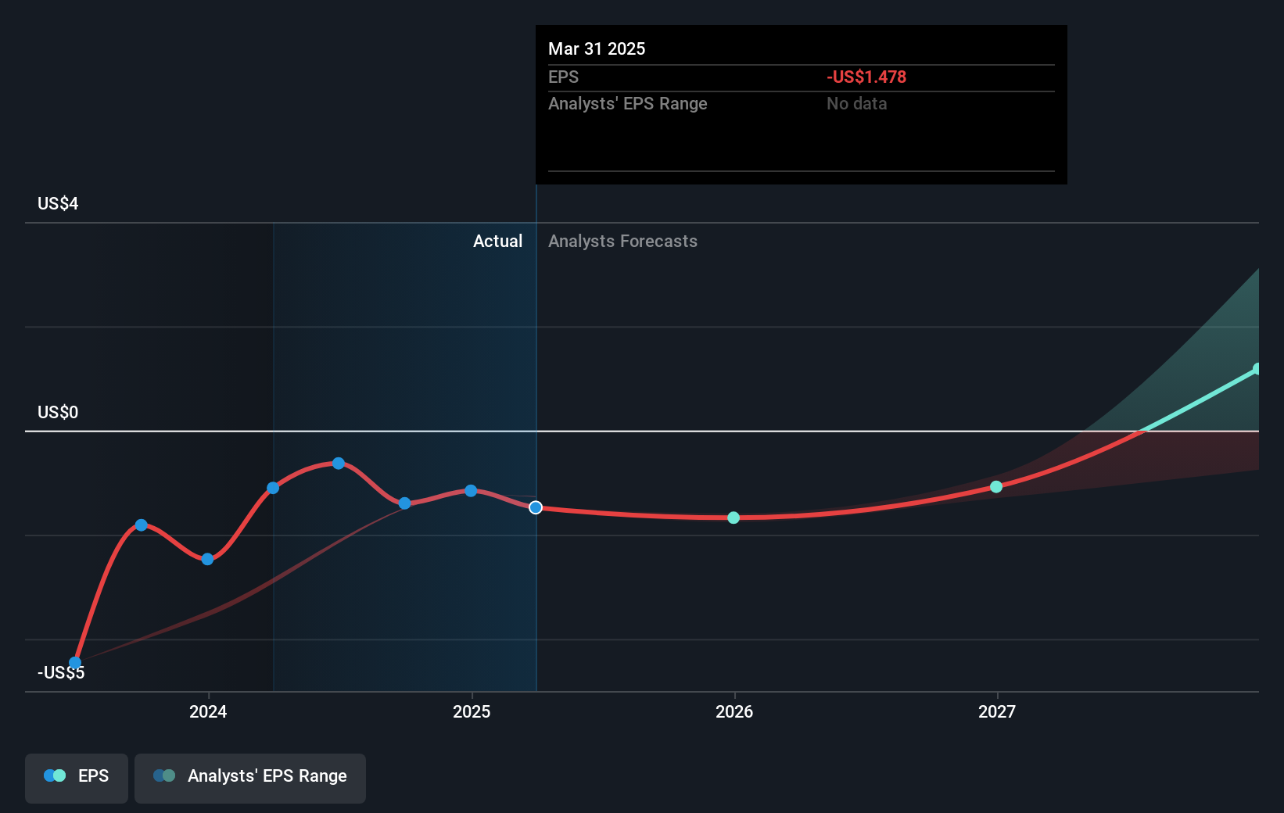Select the 2026 forecast EPS point
Viewport: 1284px width, 813px height.
(733, 518)
